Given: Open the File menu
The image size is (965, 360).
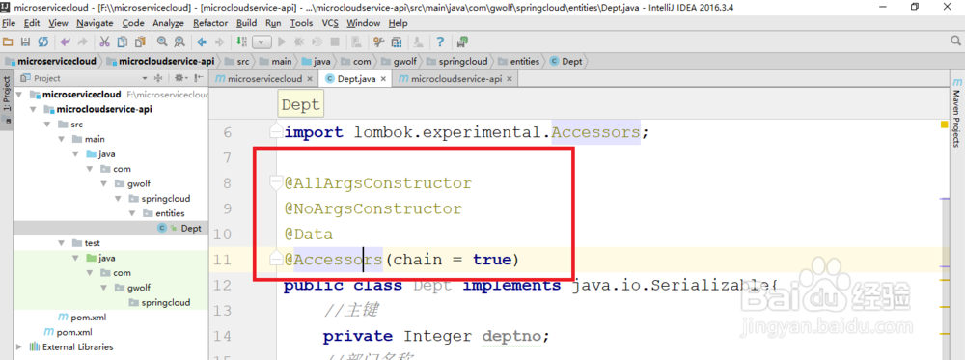Looking at the screenshot, I should [8, 23].
